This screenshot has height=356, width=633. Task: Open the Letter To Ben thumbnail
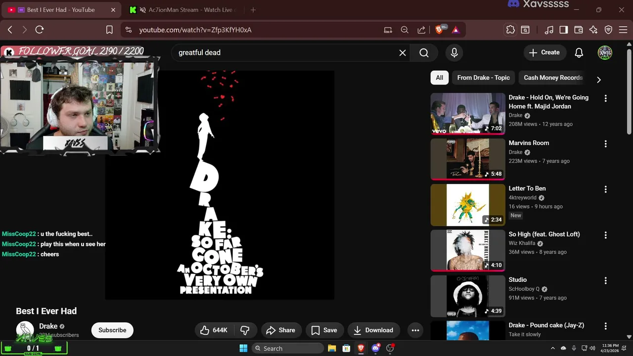468,205
